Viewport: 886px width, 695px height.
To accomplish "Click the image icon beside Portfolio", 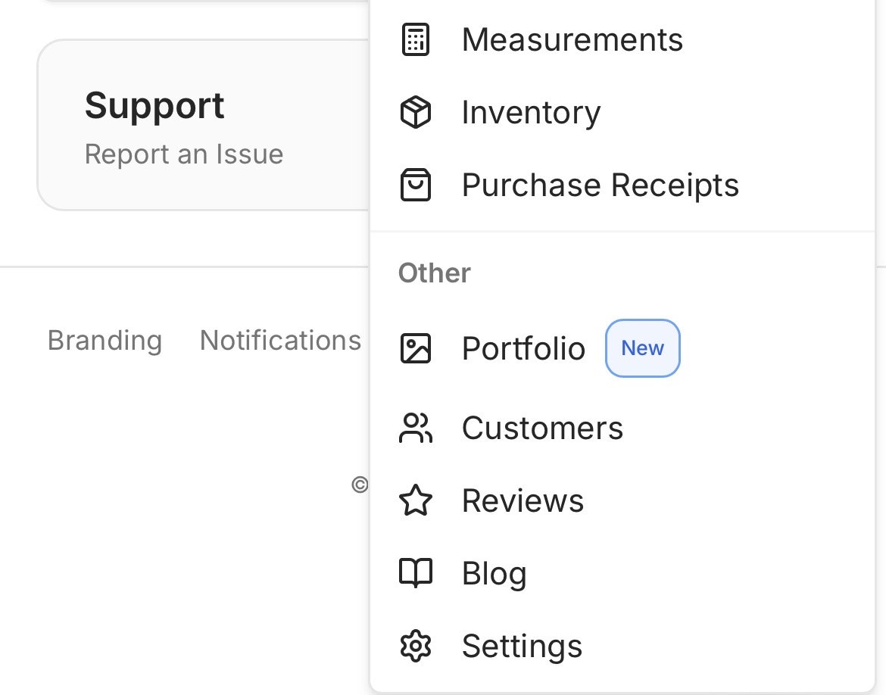I will [x=415, y=349].
